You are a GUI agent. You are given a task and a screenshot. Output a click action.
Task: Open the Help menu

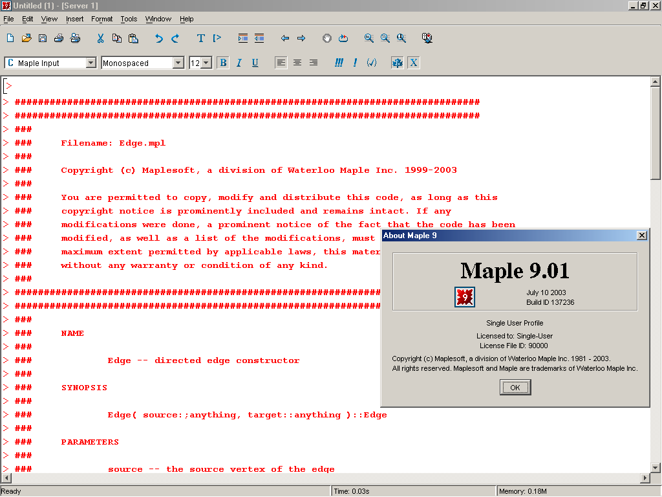click(x=186, y=19)
